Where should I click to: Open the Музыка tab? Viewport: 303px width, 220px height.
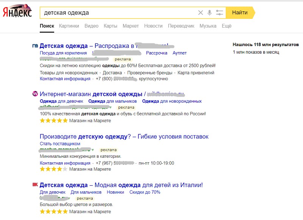point(208,26)
